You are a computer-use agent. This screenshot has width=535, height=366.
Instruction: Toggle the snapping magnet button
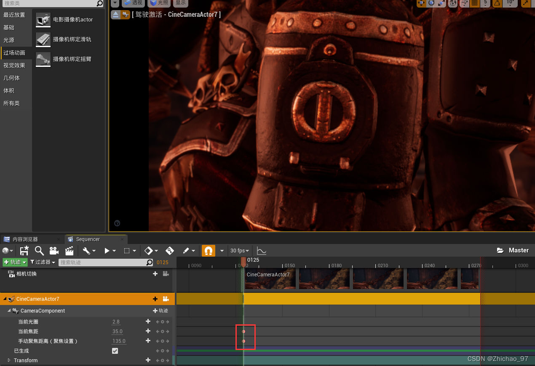tap(208, 251)
